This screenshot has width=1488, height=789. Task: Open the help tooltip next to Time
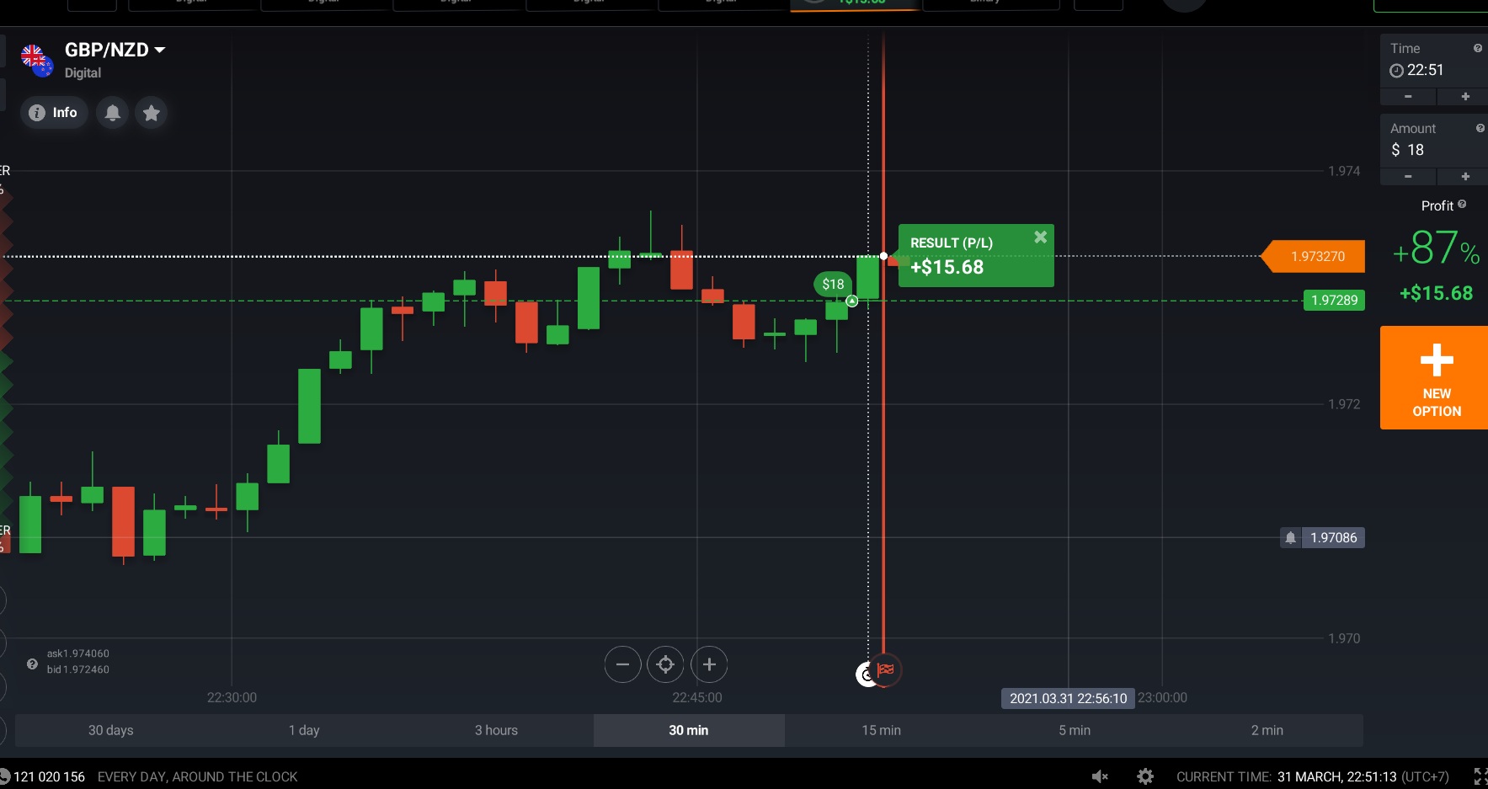click(x=1478, y=48)
